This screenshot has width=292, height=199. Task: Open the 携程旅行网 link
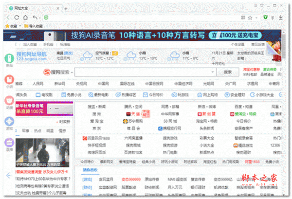click(x=170, y=128)
